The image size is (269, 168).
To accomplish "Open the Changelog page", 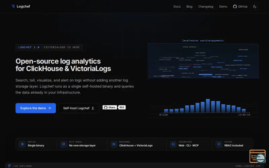I will pyautogui.click(x=205, y=6).
